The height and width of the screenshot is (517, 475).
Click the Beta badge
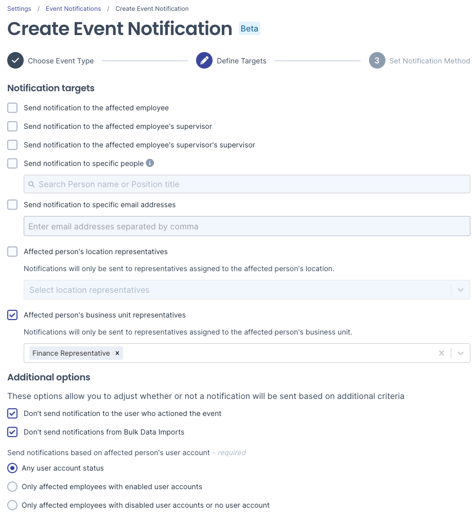(x=250, y=28)
